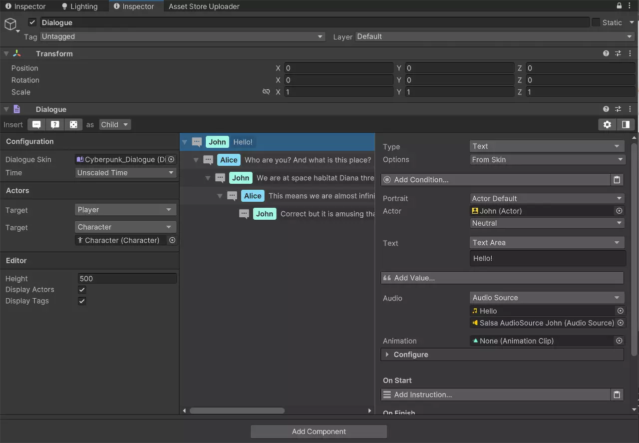Click the Add Component button

pyautogui.click(x=319, y=432)
